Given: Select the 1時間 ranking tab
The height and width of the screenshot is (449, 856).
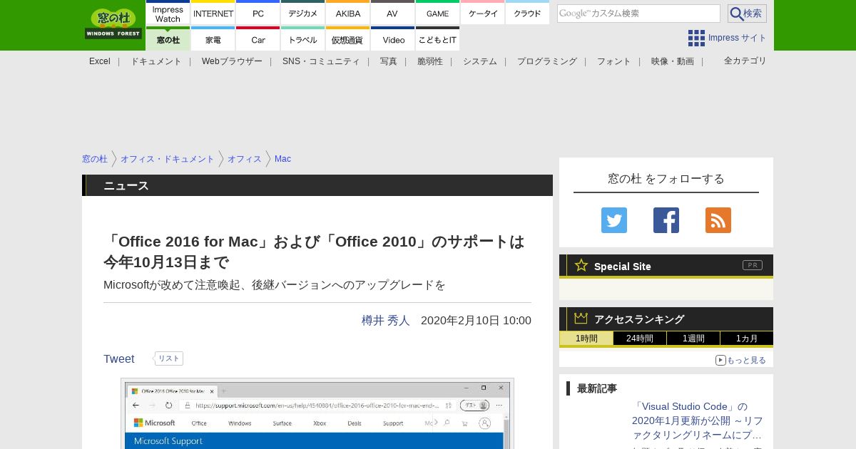Looking at the screenshot, I should [586, 339].
